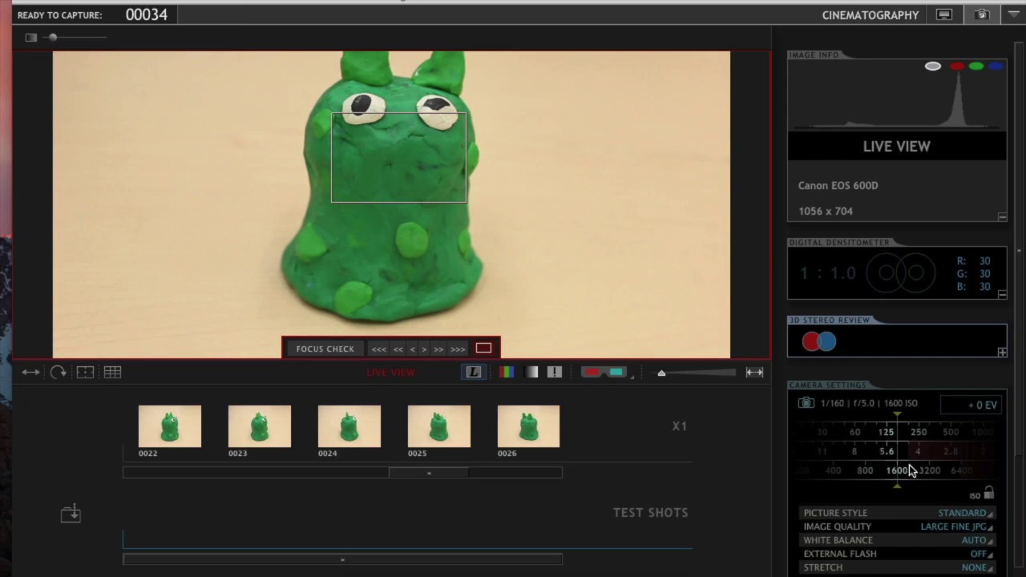Select aperture 4 on the dial
1026x577 pixels.
point(918,451)
